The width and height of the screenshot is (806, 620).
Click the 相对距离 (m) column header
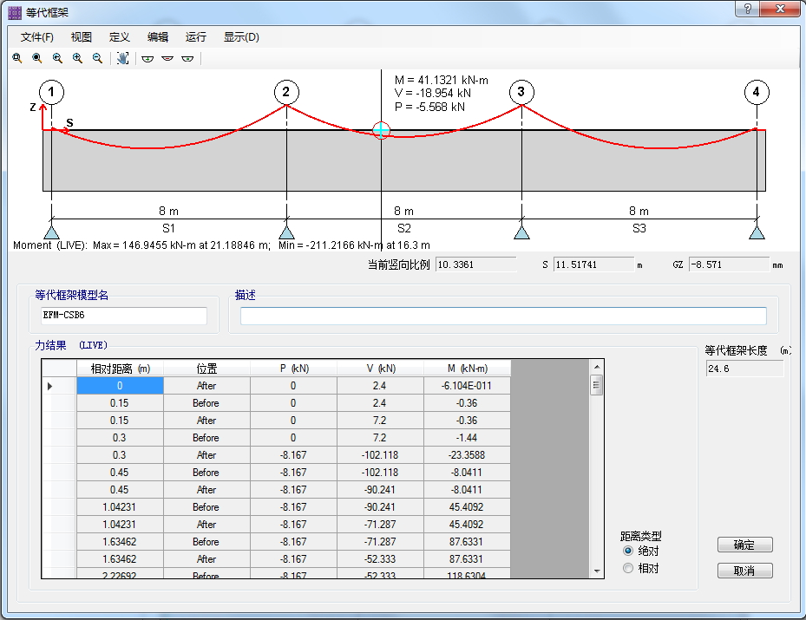point(120,369)
